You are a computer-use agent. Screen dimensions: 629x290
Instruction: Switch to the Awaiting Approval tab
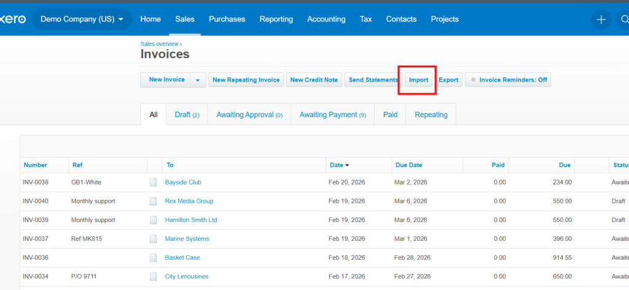[249, 115]
